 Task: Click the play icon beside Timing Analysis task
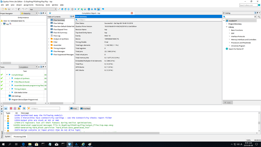(12, 89)
